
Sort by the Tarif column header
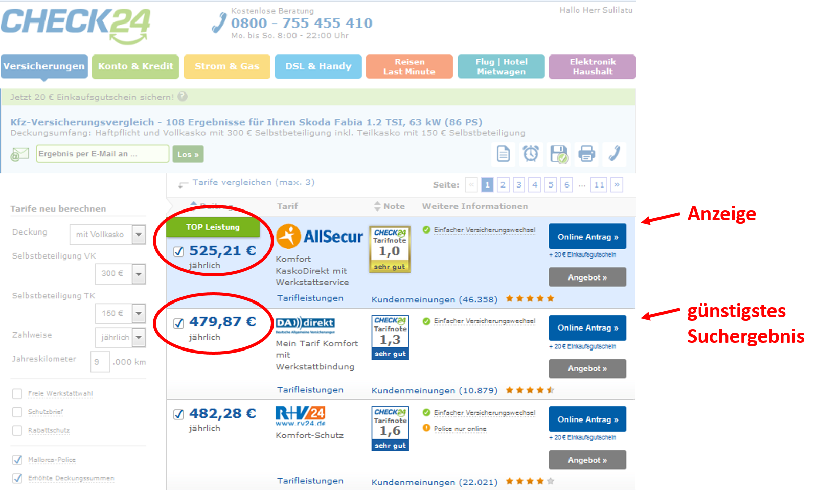[x=287, y=206]
